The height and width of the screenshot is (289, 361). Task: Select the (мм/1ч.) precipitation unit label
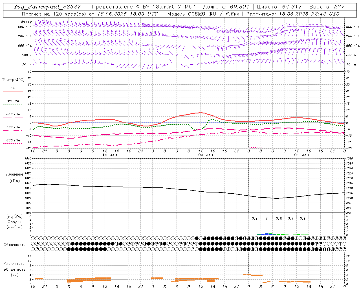[15, 227]
